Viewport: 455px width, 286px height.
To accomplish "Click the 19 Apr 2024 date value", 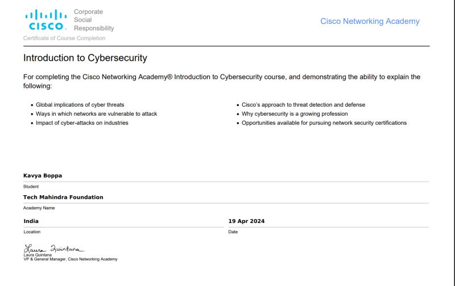I will pos(246,221).
